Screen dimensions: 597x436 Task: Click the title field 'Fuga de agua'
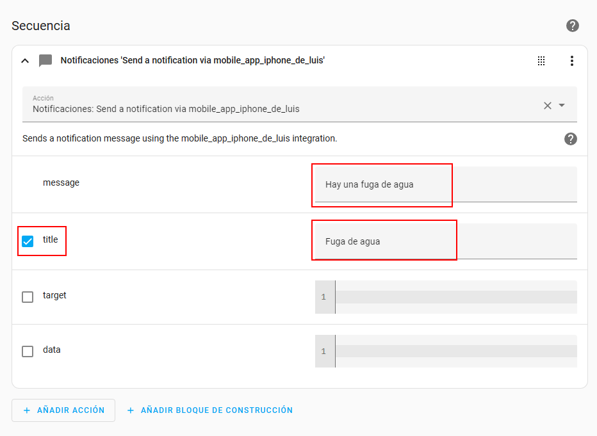[446, 241]
